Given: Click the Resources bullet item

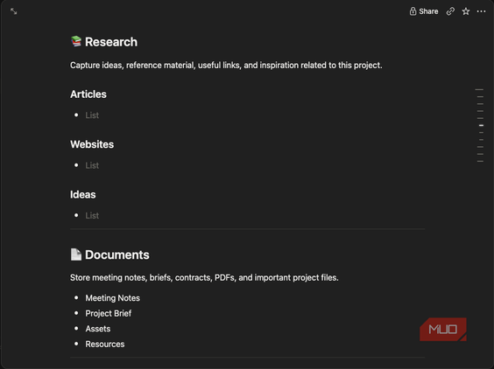Looking at the screenshot, I should [104, 345].
